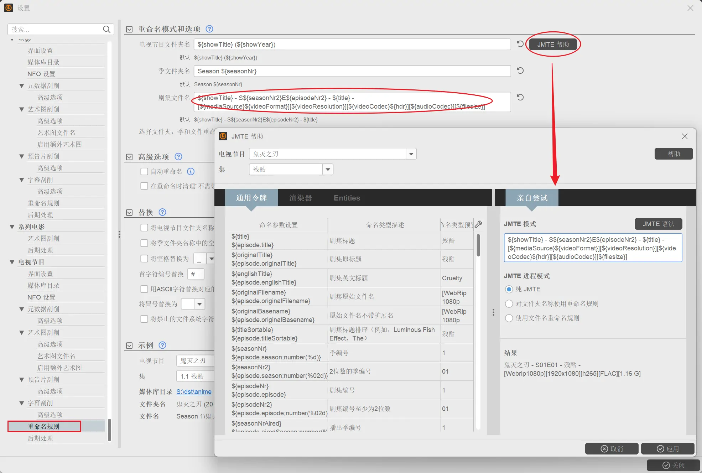Select 对文件夹名称使用重命名规则 radio option
This screenshot has width=702, height=473.
pos(509,303)
